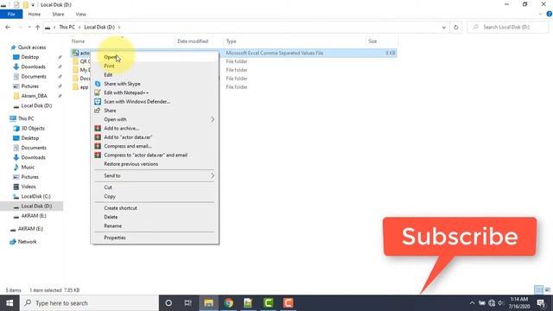Click the Notepad++ icon in context menu
The height and width of the screenshot is (311, 553).
(x=98, y=92)
